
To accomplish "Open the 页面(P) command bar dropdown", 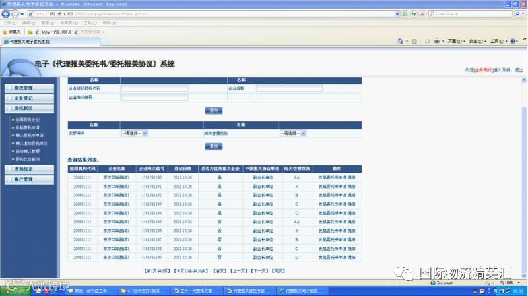I will coord(456,41).
